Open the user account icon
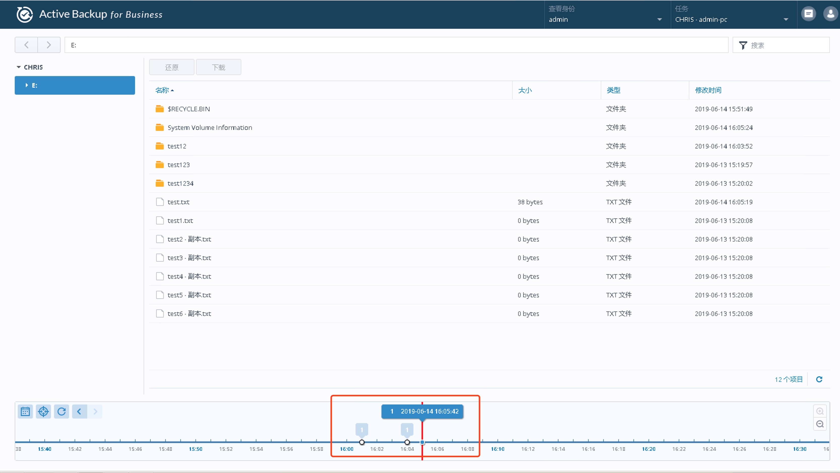The width and height of the screenshot is (840, 473). [830, 14]
